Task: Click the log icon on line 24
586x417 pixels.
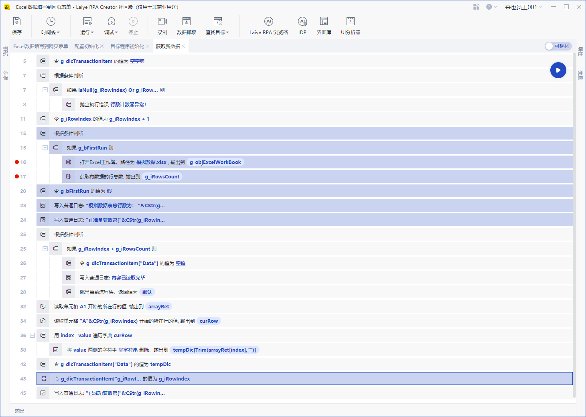Action: coord(43,220)
